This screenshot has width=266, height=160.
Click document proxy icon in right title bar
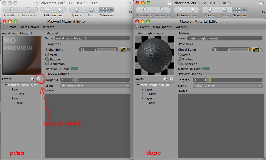(169, 3)
